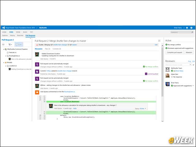196x147 pixels.
Task: Open the WORK hub
Action: pos(18,32)
